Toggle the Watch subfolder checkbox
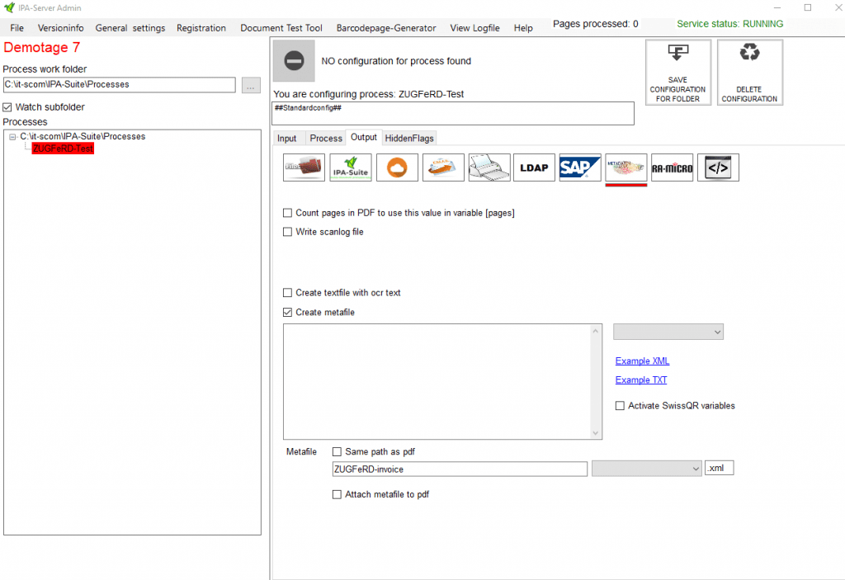This screenshot has width=845, height=580. coord(8,107)
